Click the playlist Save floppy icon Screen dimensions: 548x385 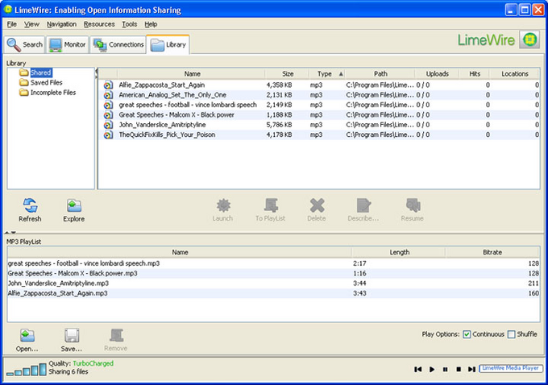[x=72, y=335]
